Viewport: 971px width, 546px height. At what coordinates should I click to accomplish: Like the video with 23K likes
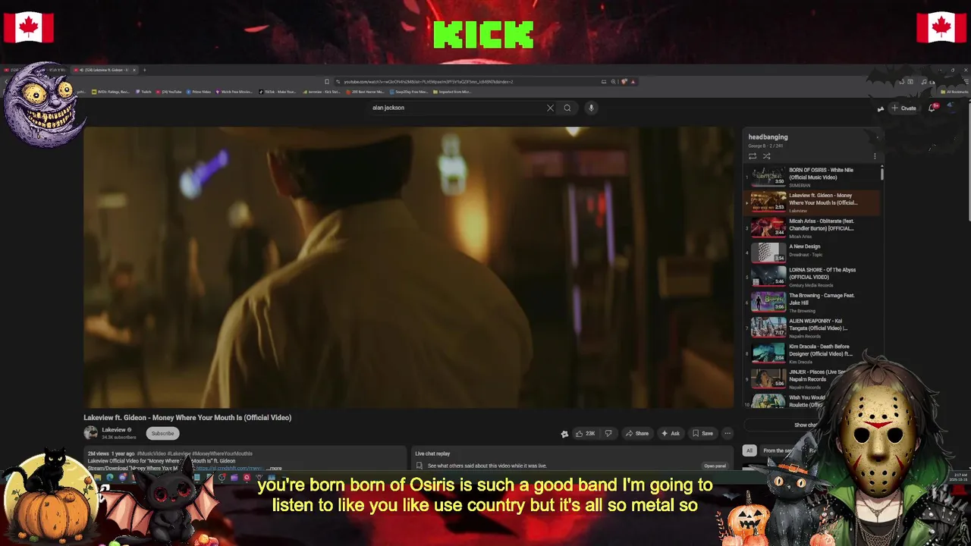pos(585,434)
